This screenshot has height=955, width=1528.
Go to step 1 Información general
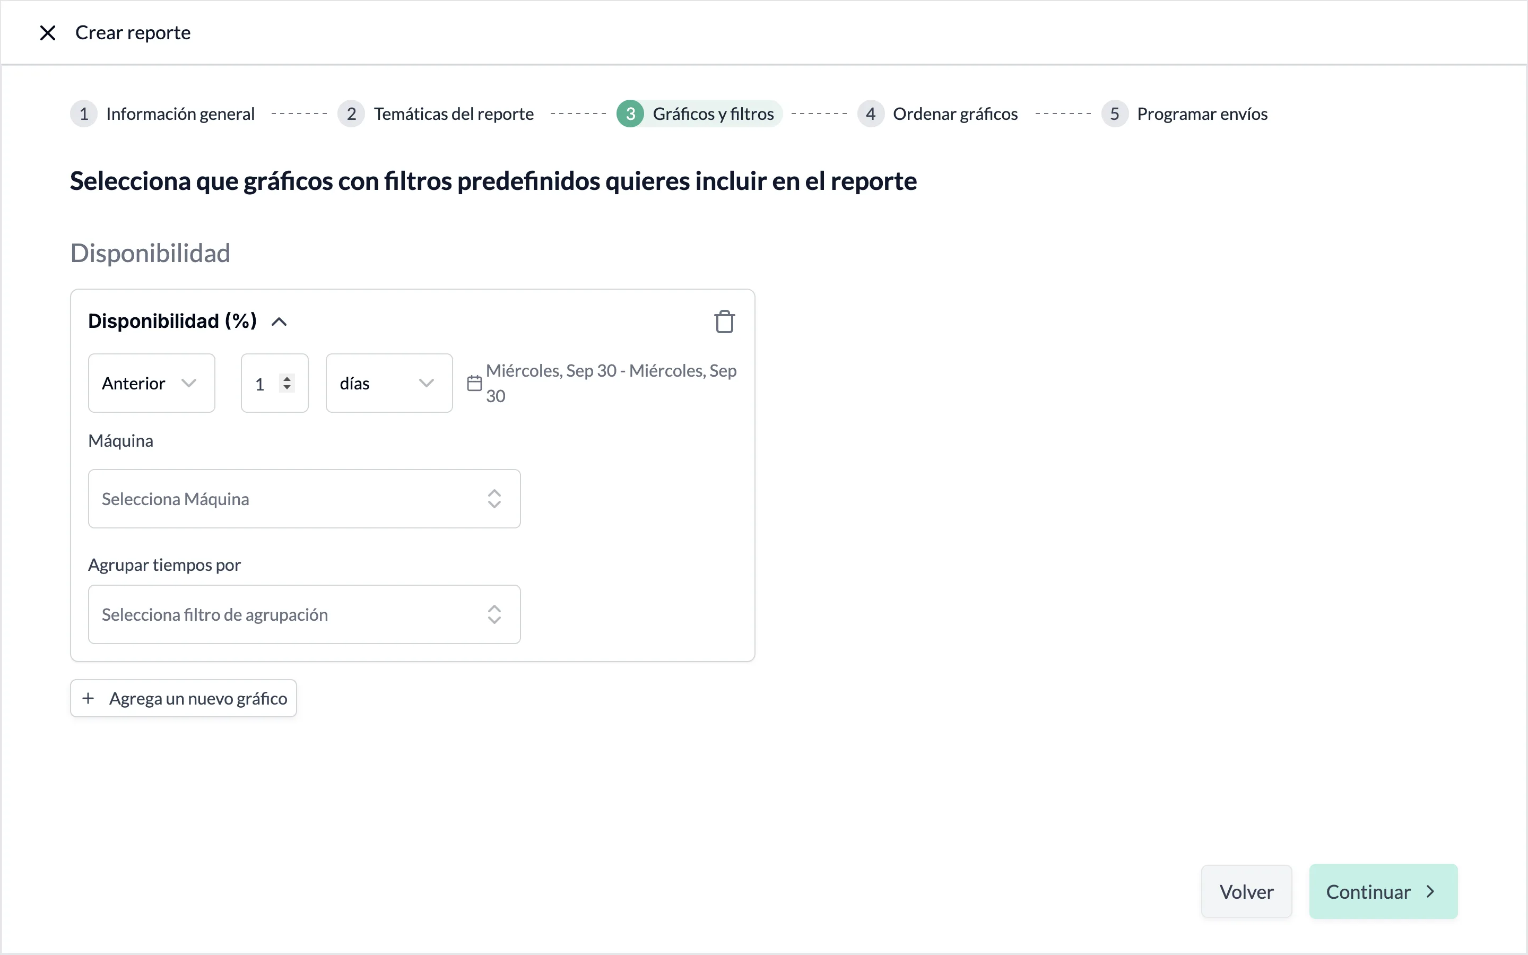coord(163,114)
